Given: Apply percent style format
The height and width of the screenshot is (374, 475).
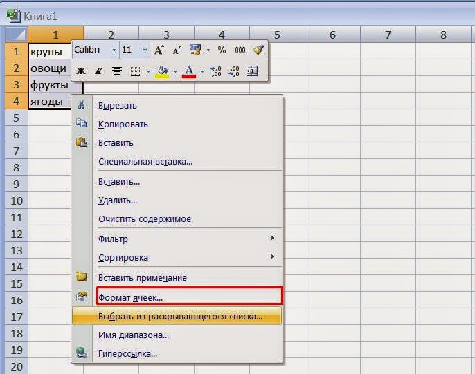Looking at the screenshot, I should 222,50.
